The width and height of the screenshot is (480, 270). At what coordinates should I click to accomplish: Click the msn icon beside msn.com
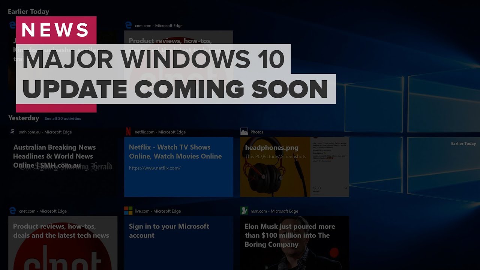244,211
